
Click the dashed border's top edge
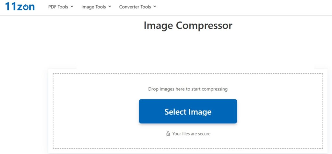[188, 74]
